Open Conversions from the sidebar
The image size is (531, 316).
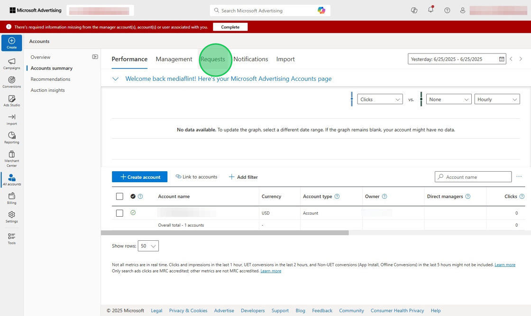(11, 82)
